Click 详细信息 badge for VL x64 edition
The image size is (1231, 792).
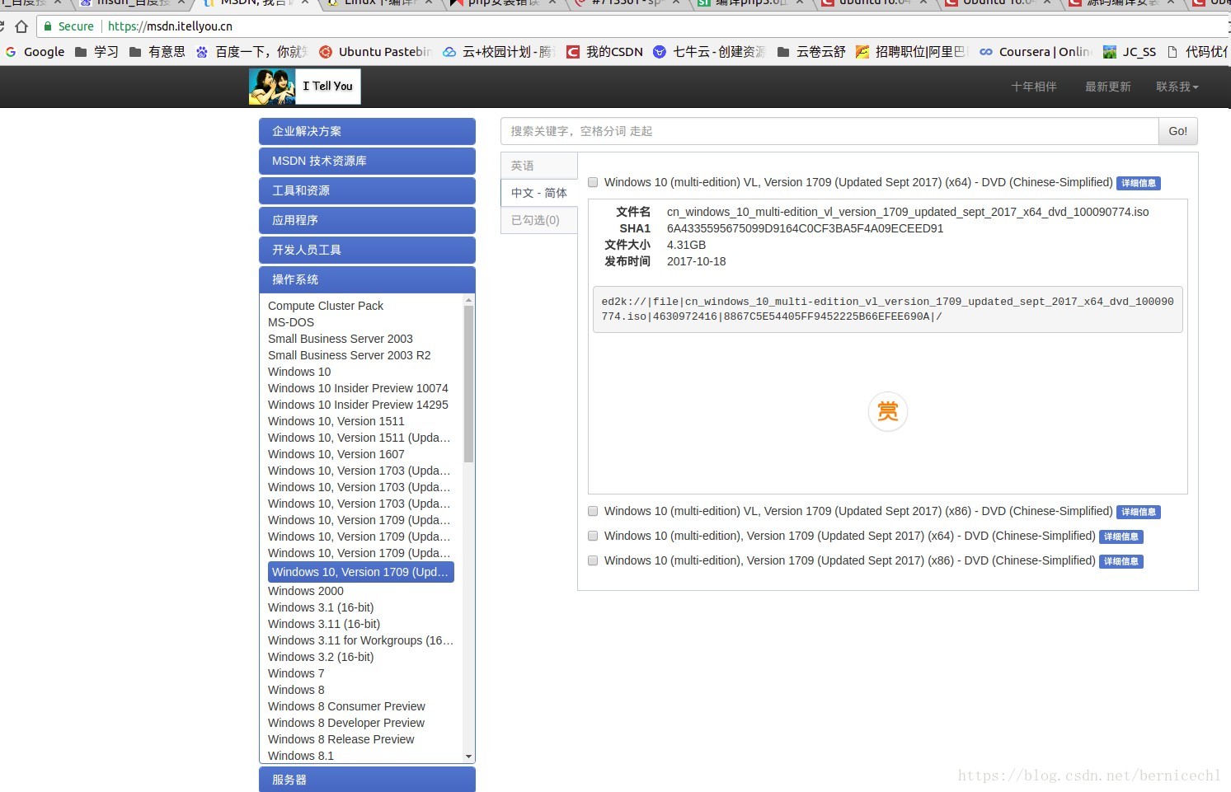tap(1139, 183)
